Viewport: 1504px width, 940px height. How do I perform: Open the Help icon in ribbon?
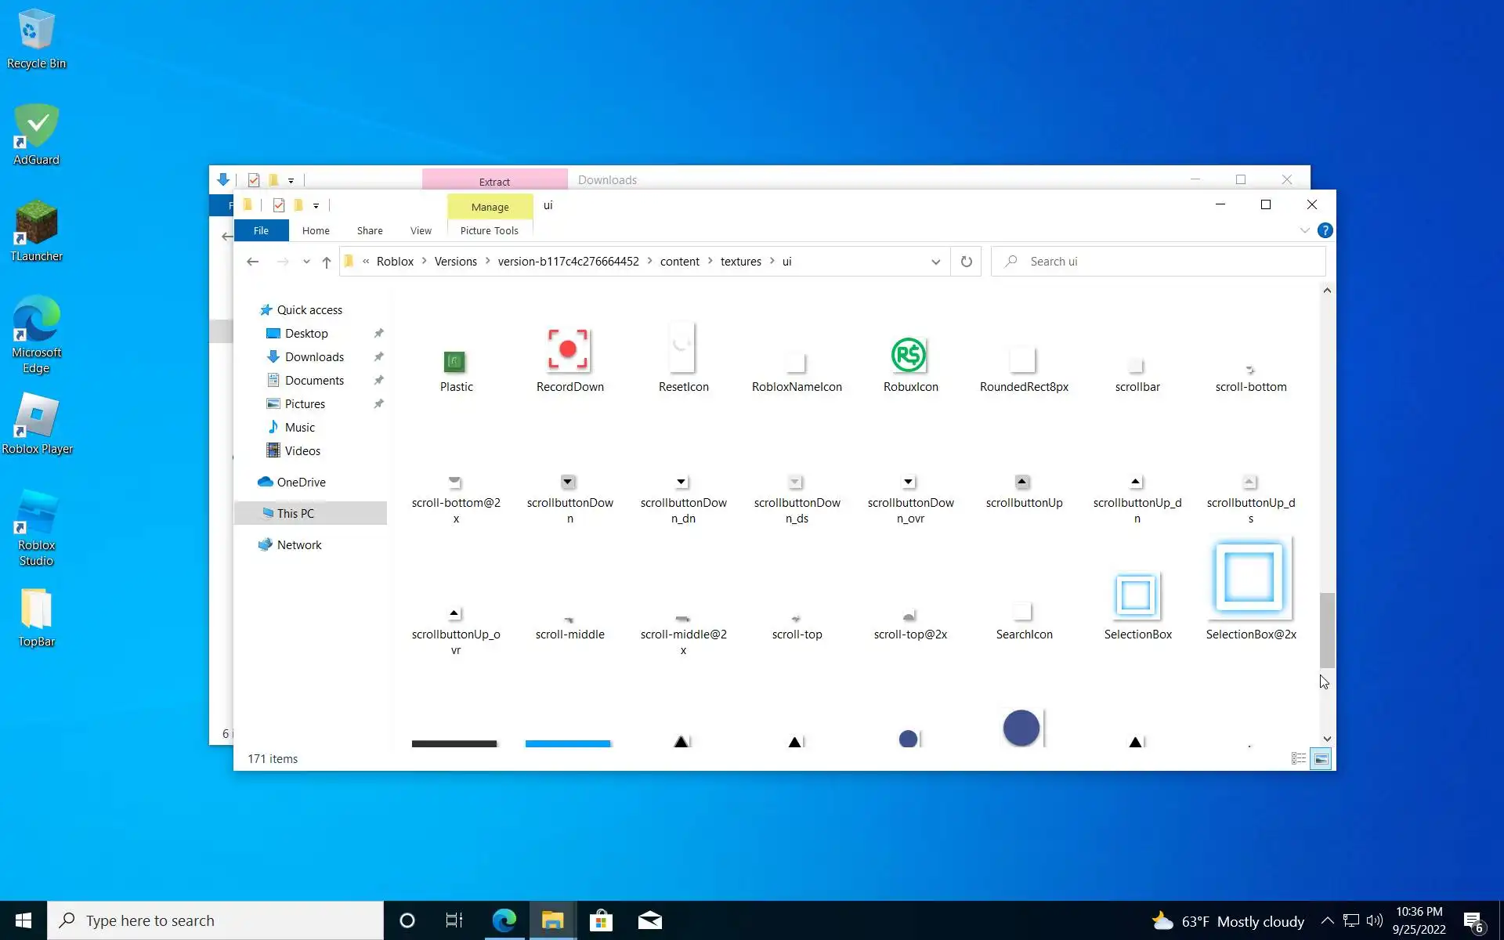pos(1325,230)
